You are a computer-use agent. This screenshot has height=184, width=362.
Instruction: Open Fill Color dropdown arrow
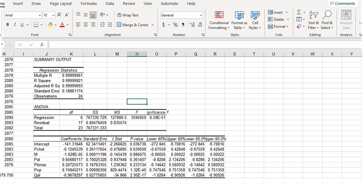pos(55,24)
